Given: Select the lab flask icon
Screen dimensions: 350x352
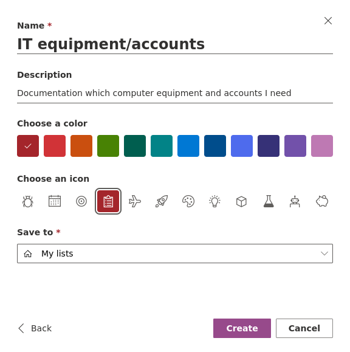Looking at the screenshot, I should coord(269,201).
